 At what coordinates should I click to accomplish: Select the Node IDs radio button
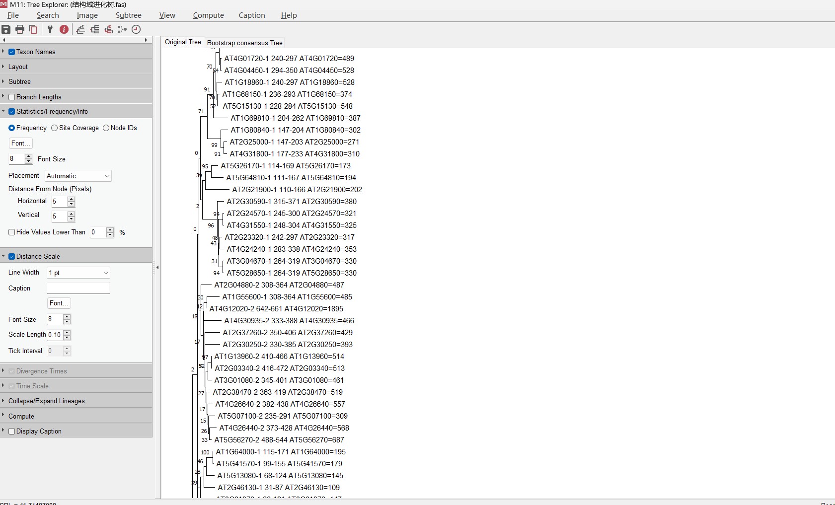point(106,128)
